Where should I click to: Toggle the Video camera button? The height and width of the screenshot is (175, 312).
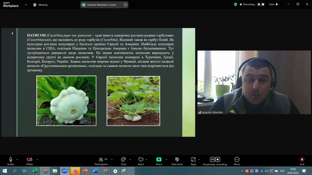pos(29,159)
